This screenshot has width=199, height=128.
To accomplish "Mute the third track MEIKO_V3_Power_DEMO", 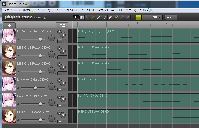I will pos(63,67).
